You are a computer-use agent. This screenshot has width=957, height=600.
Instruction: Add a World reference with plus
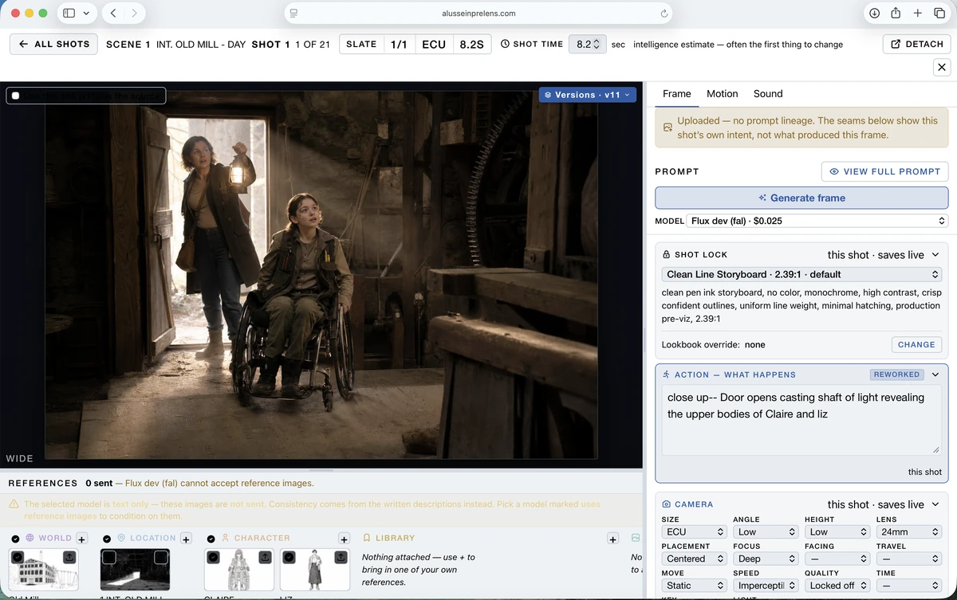pos(81,539)
